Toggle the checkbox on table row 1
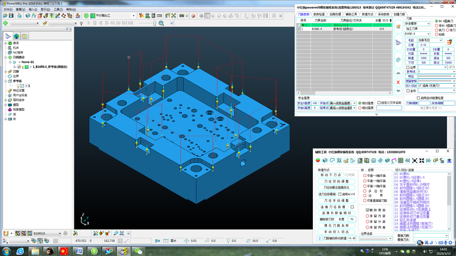Screen dimensions: 456x256 (x=299, y=29)
